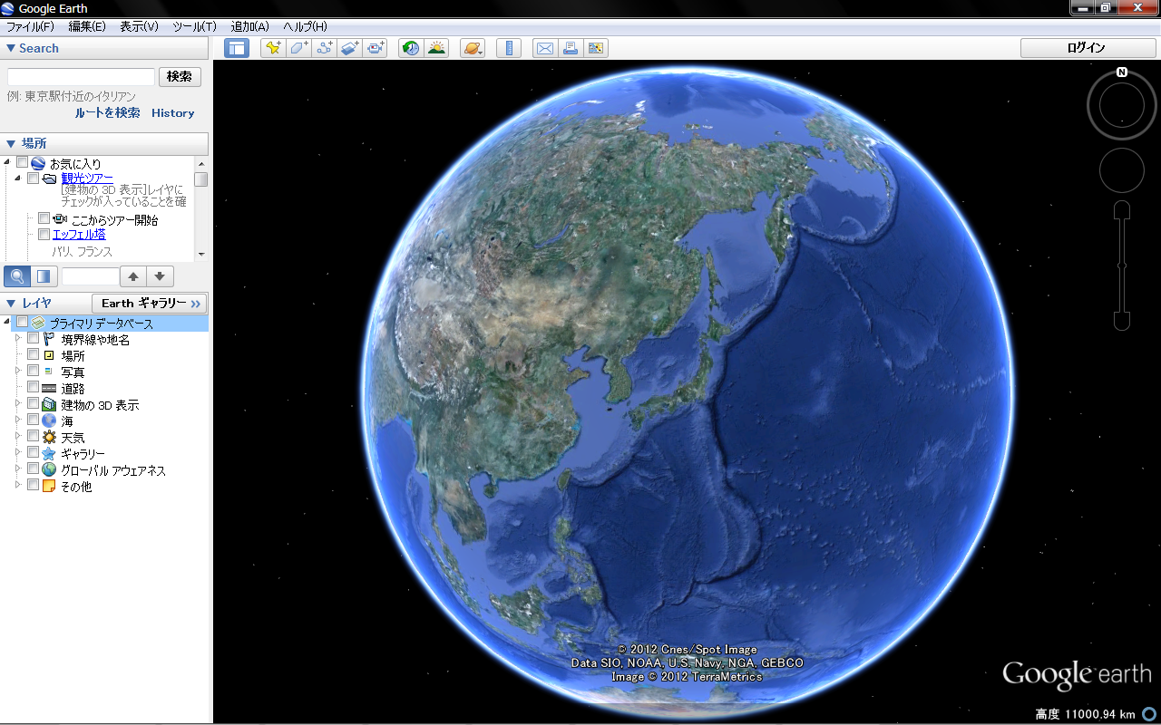The height and width of the screenshot is (725, 1161).
Task: Expand the 境界線や地名 layer node
Action: (17, 338)
